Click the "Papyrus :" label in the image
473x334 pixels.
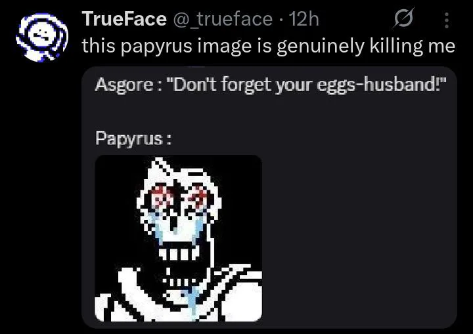pyautogui.click(x=133, y=139)
